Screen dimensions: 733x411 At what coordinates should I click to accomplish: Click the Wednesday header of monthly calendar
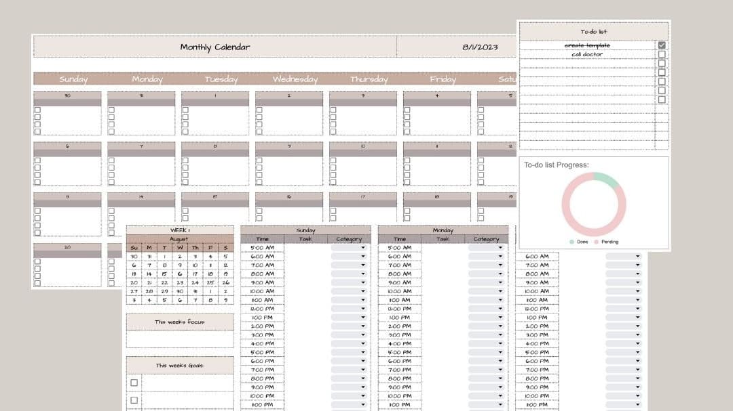(x=295, y=79)
